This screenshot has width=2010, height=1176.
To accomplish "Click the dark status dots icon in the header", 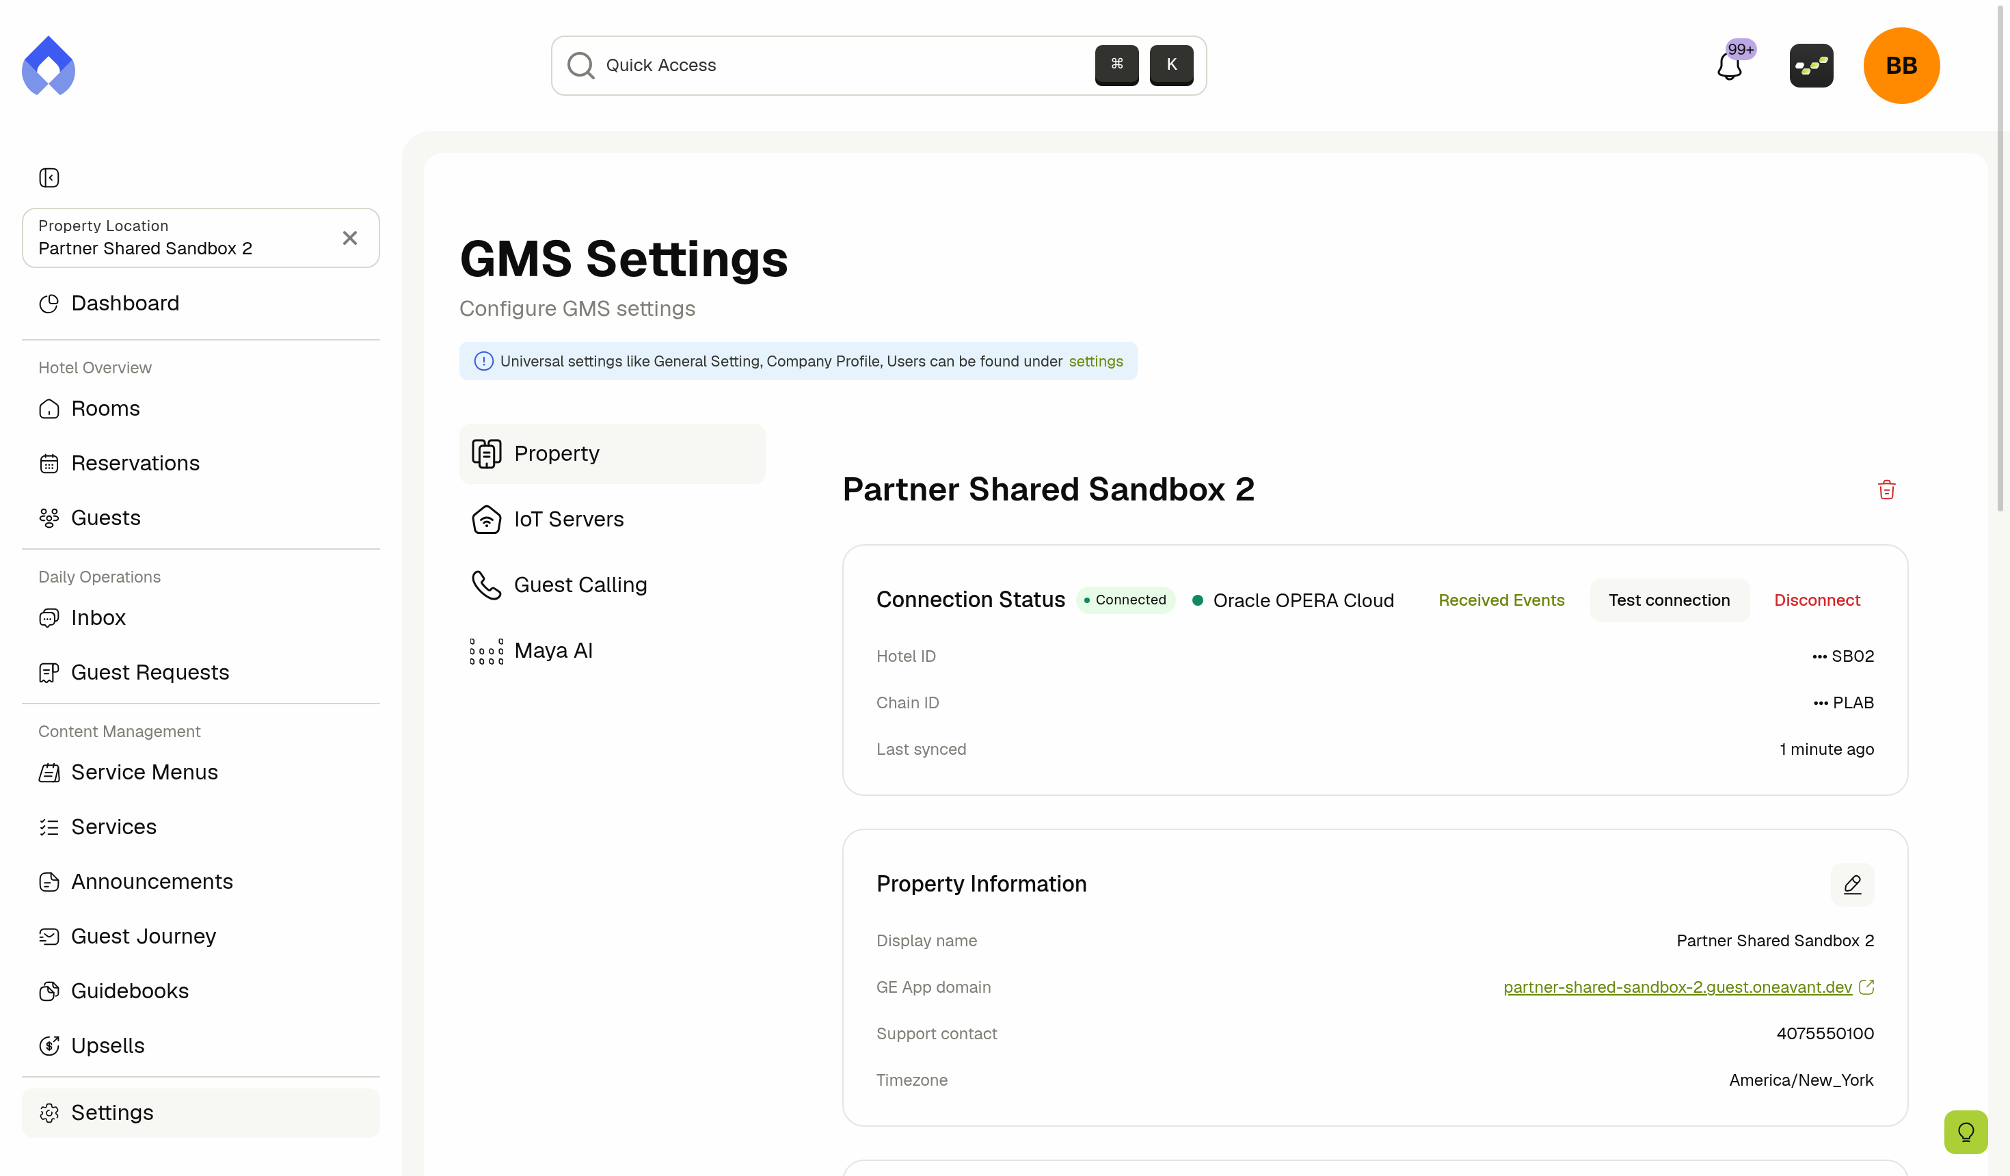I will pyautogui.click(x=1812, y=66).
